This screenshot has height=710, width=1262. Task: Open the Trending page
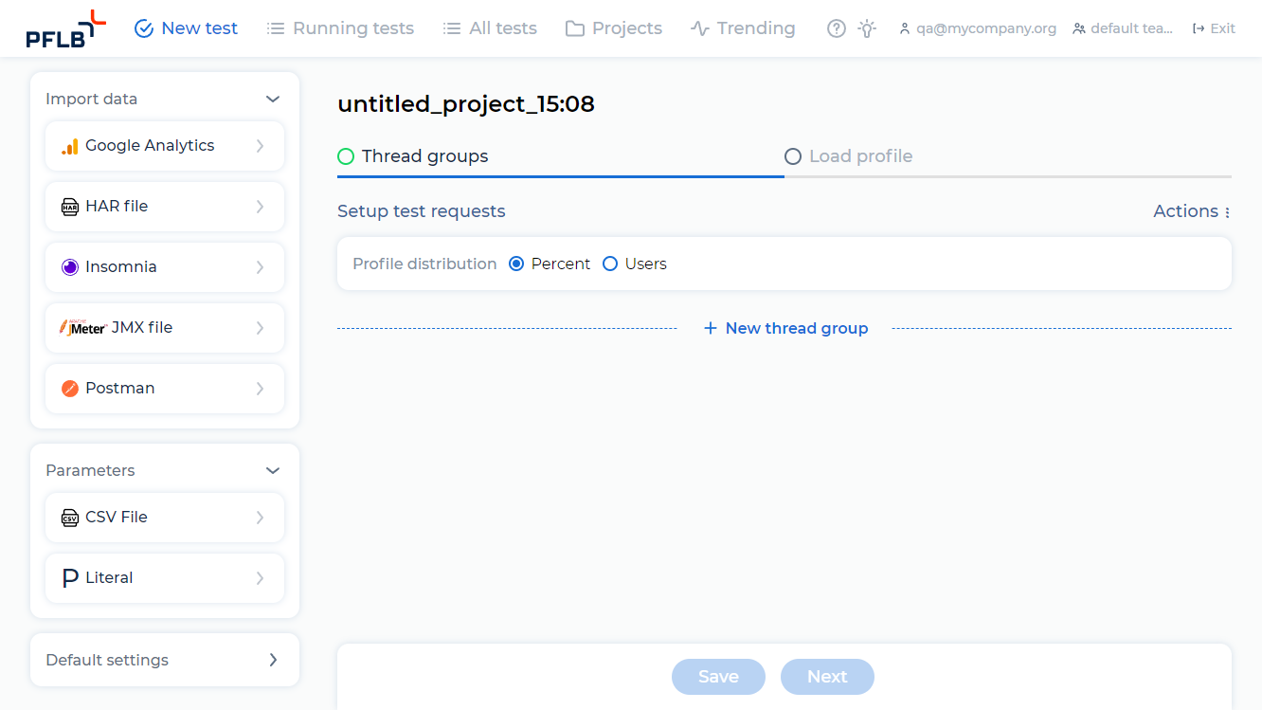[743, 28]
